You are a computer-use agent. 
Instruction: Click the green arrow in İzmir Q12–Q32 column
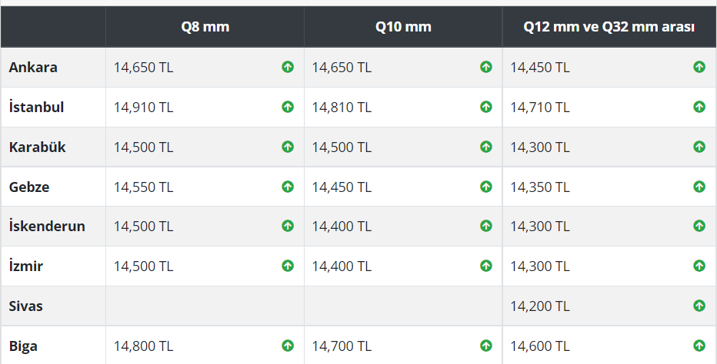pos(699,266)
